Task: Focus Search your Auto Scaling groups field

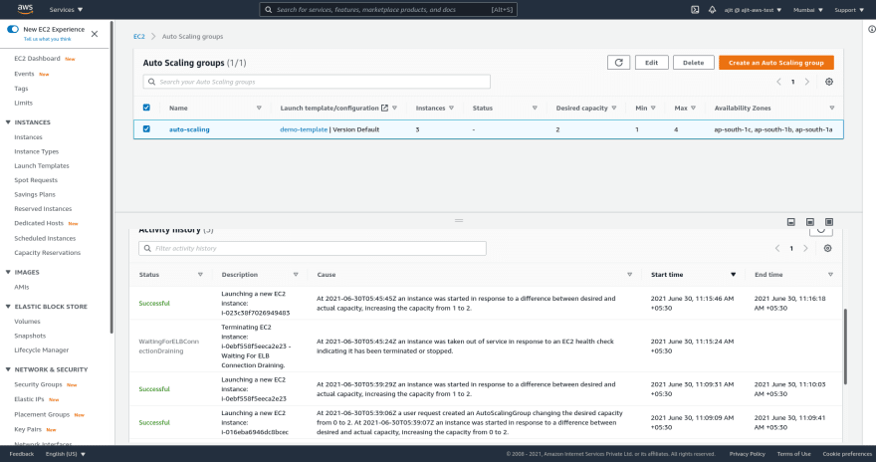Action: coord(317,82)
